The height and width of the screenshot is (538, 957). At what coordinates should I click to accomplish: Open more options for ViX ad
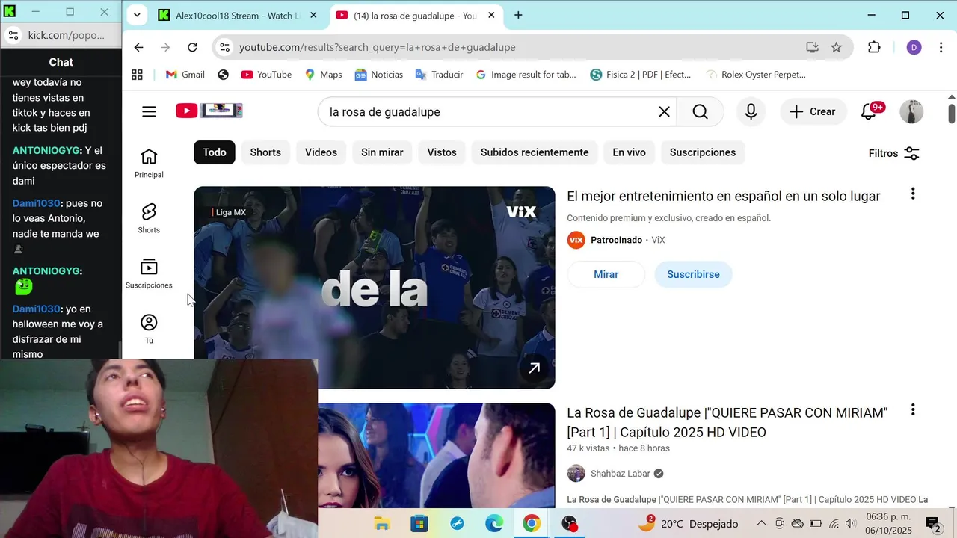(x=913, y=194)
